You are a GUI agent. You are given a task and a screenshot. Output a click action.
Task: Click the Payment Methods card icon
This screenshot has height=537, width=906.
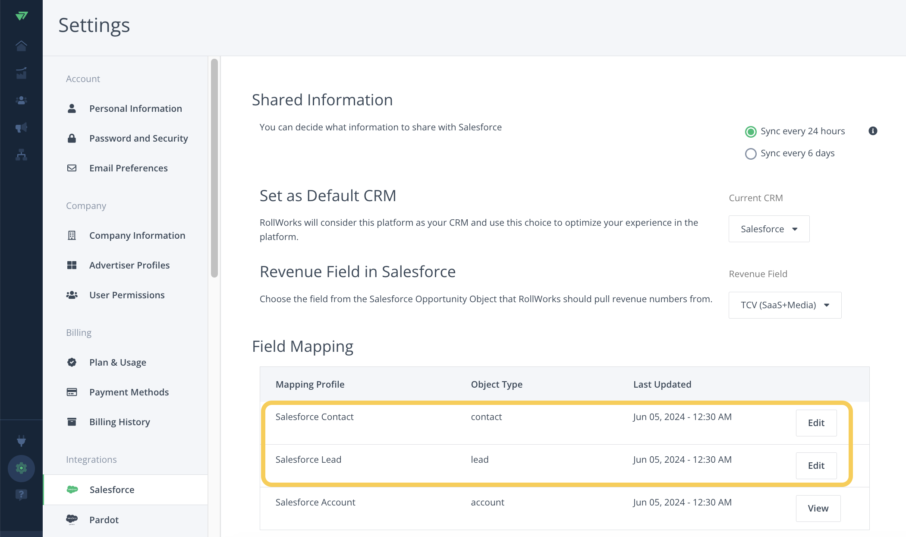click(x=72, y=392)
